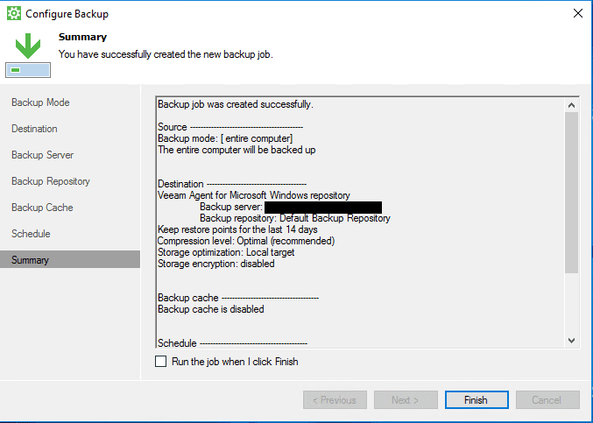Click the Configure Backup gear icon

click(14, 14)
